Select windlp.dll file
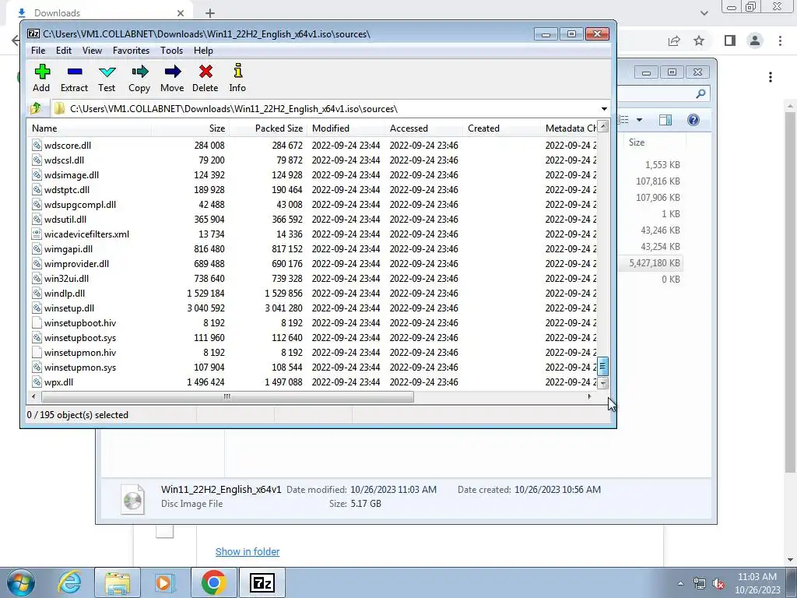Image resolution: width=797 pixels, height=598 pixels. pyautogui.click(x=64, y=293)
